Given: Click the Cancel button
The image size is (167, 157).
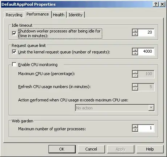Looking at the screenshot, I should click(x=91, y=149).
